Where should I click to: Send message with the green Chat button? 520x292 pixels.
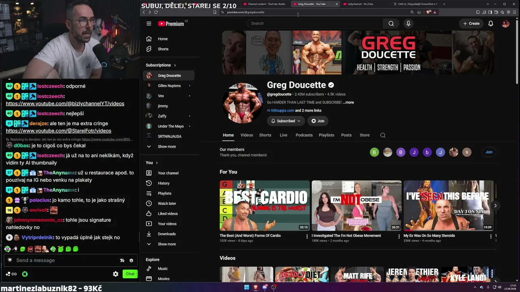130,274
